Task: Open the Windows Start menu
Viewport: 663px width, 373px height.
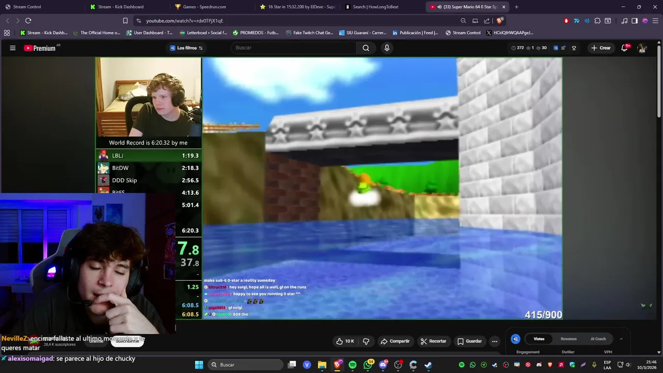Action: (199, 365)
